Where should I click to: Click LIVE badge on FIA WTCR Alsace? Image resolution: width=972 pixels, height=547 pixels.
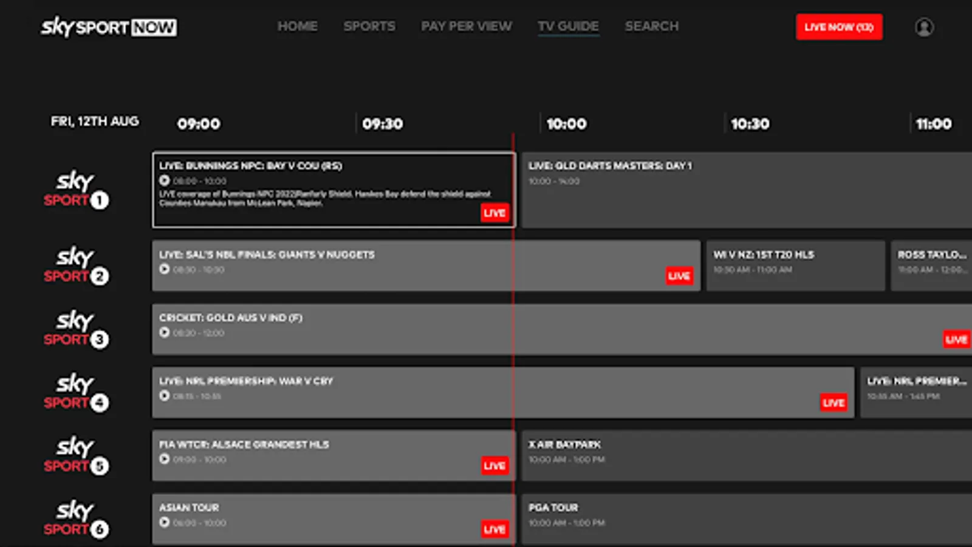pos(495,466)
